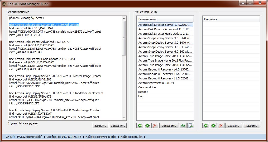Select Reboot entry in main menu list
Viewport: 268px width, 142px height.
(x=143, y=92)
